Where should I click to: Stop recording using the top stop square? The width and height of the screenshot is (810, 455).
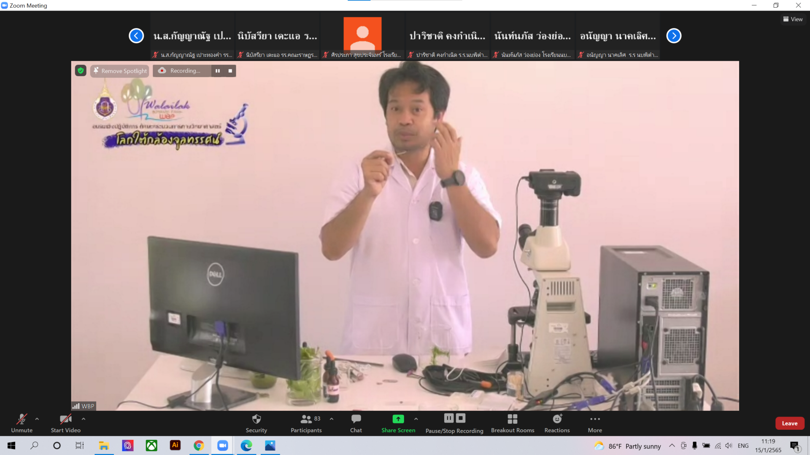pyautogui.click(x=230, y=71)
